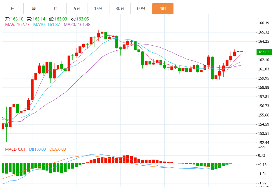Select the 5分 timeframe tab
Image resolution: width=272 pixels, height=187 pixels.
(77, 8)
